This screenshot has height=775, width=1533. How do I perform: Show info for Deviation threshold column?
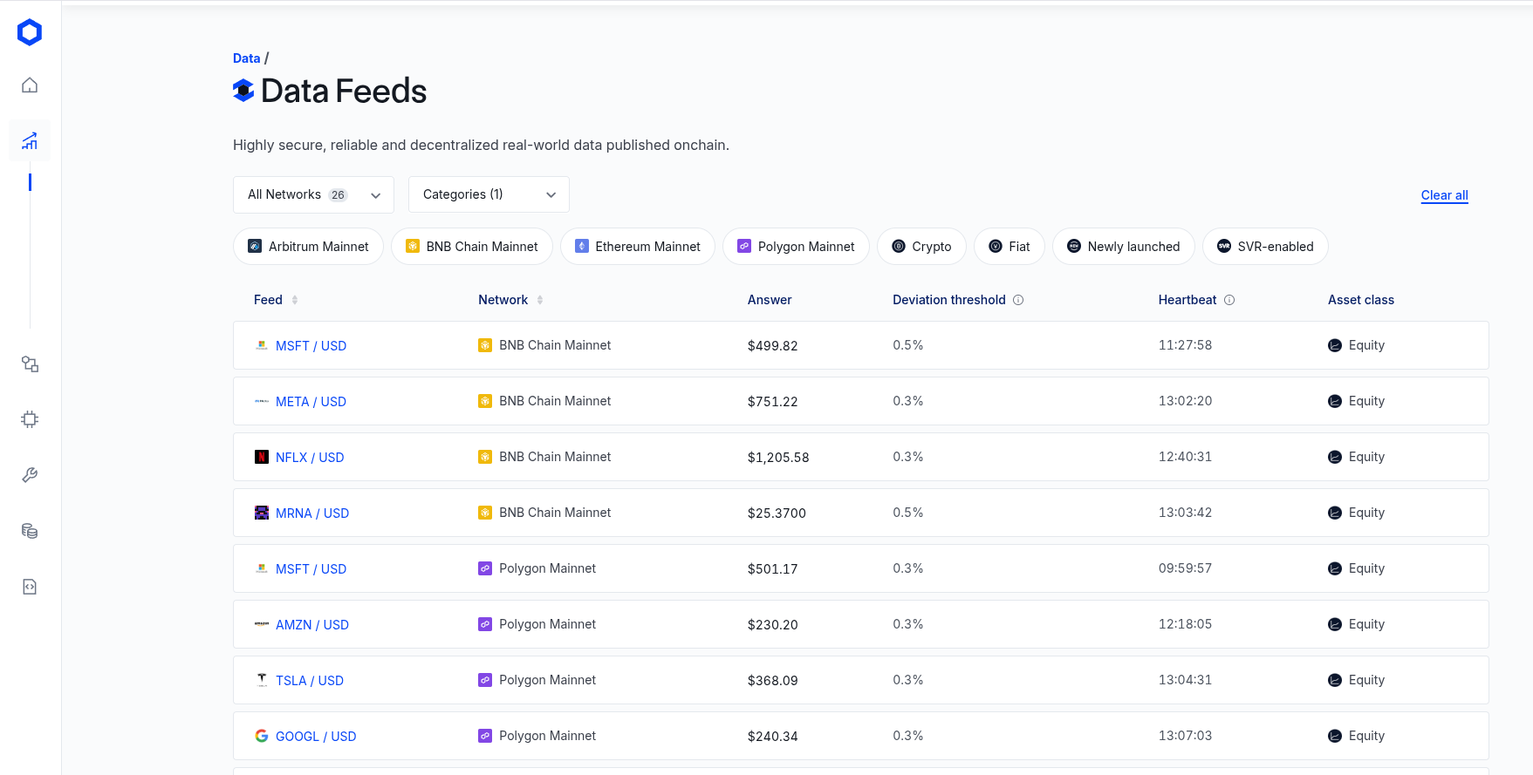pyautogui.click(x=1018, y=300)
